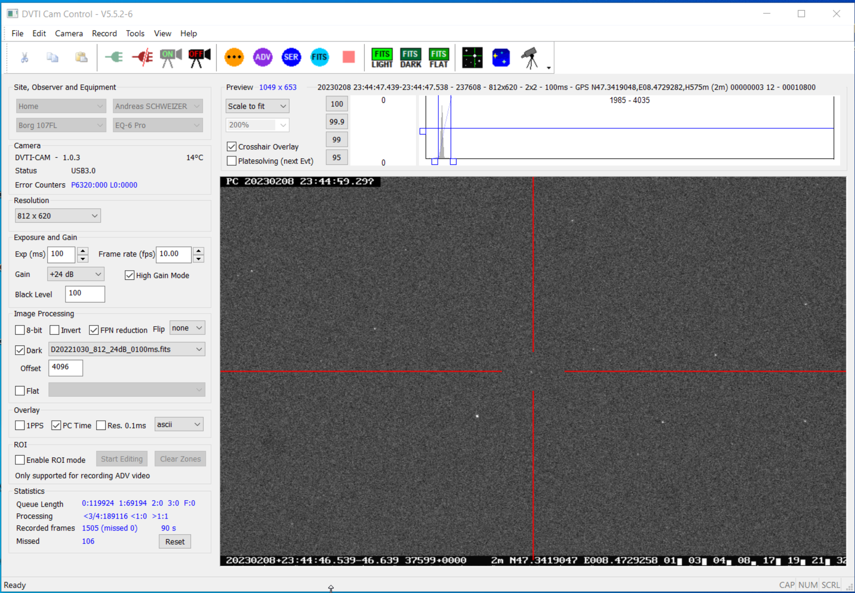Disable the Crosshair Overlay checkbox
The width and height of the screenshot is (855, 593).
pos(231,147)
